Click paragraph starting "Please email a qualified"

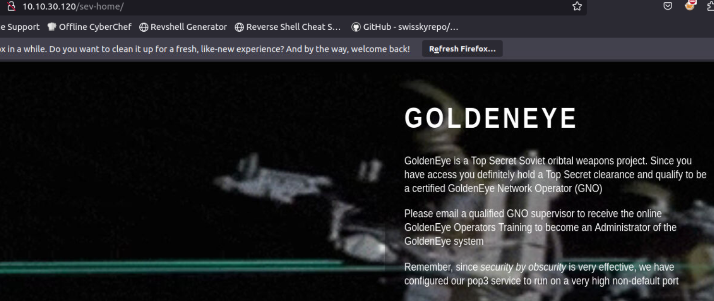pos(541,227)
